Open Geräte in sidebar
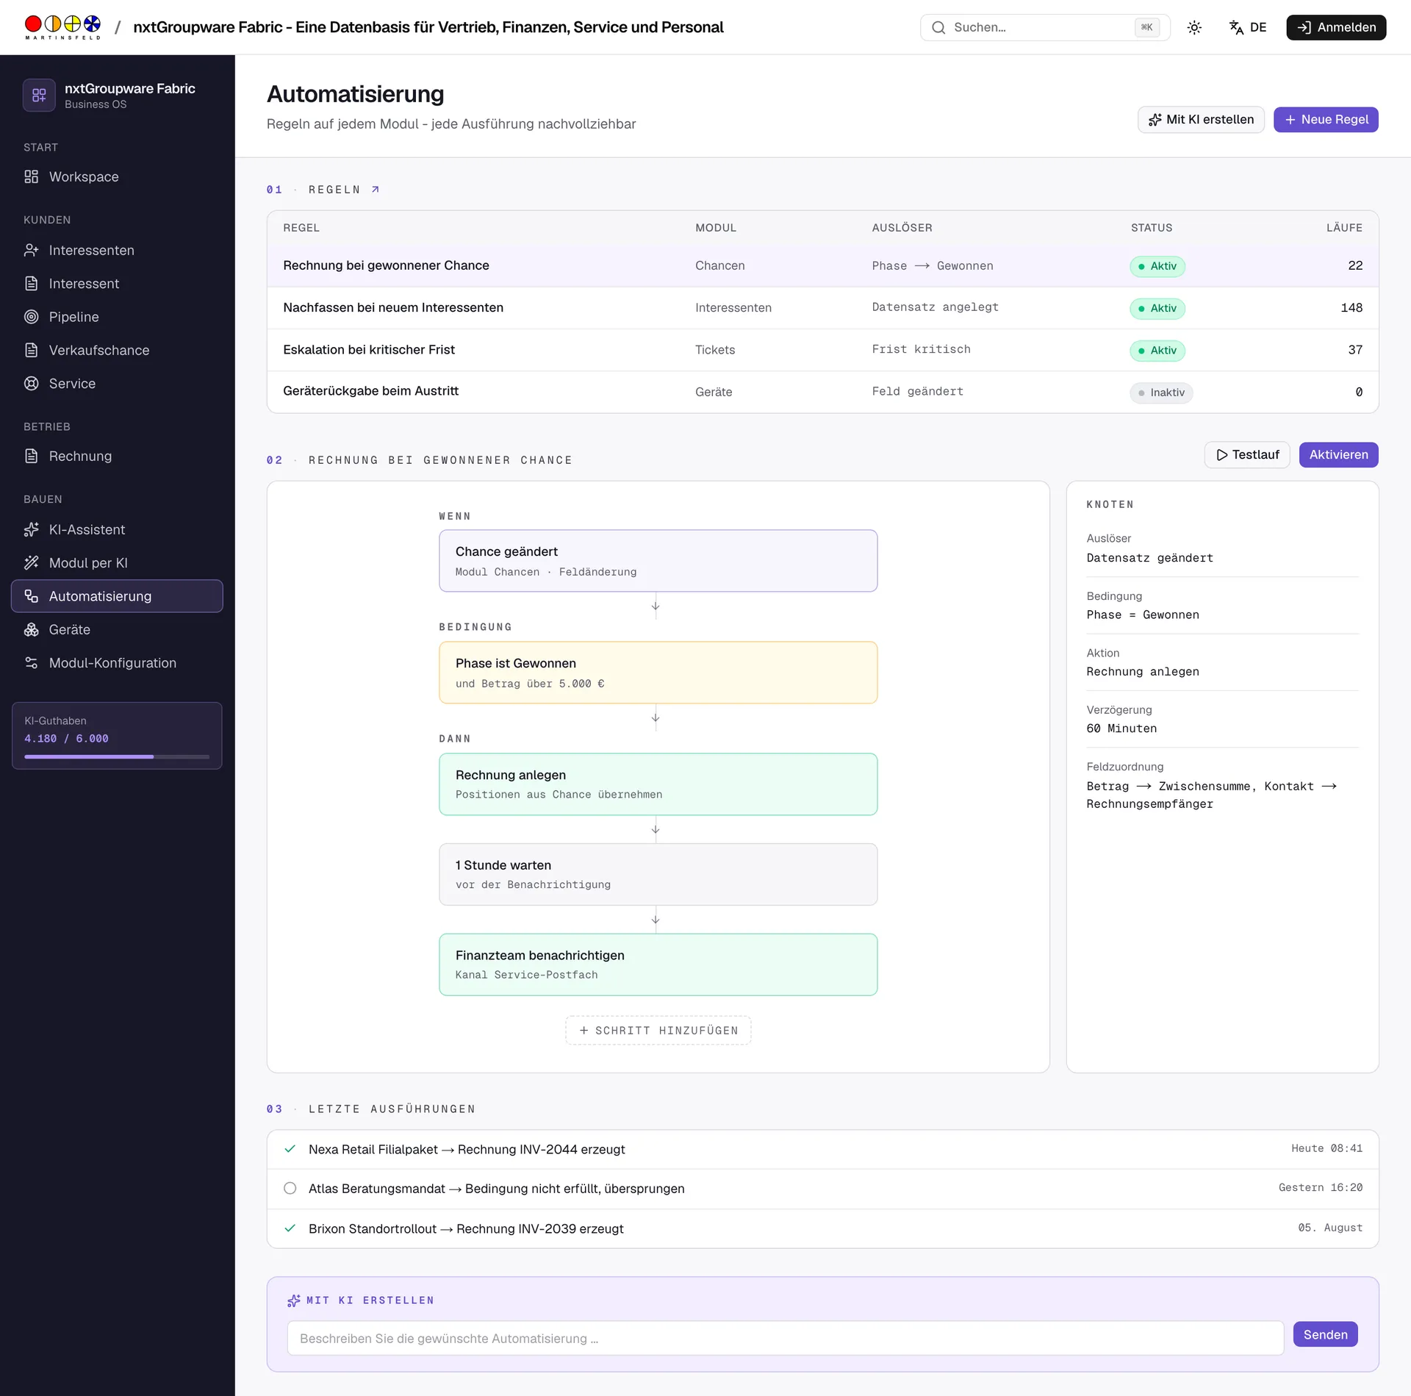The image size is (1411, 1396). click(x=118, y=630)
